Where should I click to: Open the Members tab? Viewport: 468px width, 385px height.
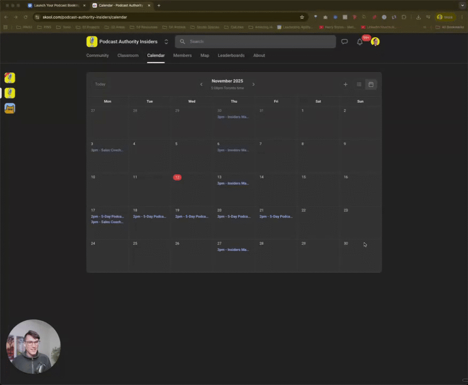[x=182, y=55]
